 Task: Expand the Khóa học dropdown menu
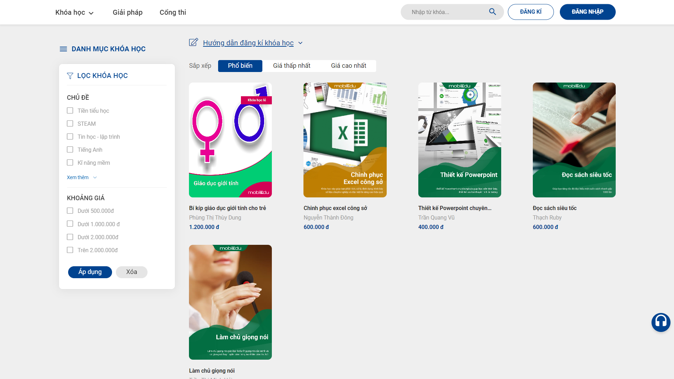[x=74, y=12]
